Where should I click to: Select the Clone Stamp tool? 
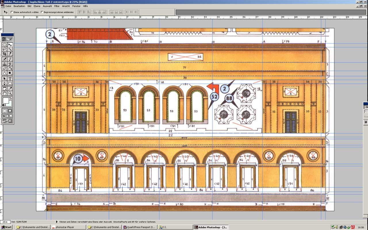(5, 64)
